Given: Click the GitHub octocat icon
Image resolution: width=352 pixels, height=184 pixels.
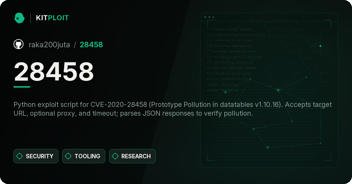Looking at the screenshot, I should [18, 44].
